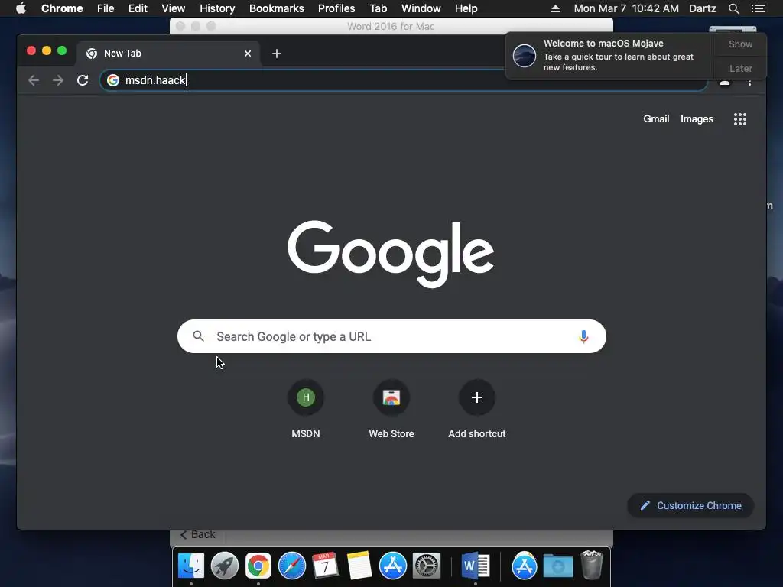
Task: Launch Safari from the Dock
Action: 291,566
